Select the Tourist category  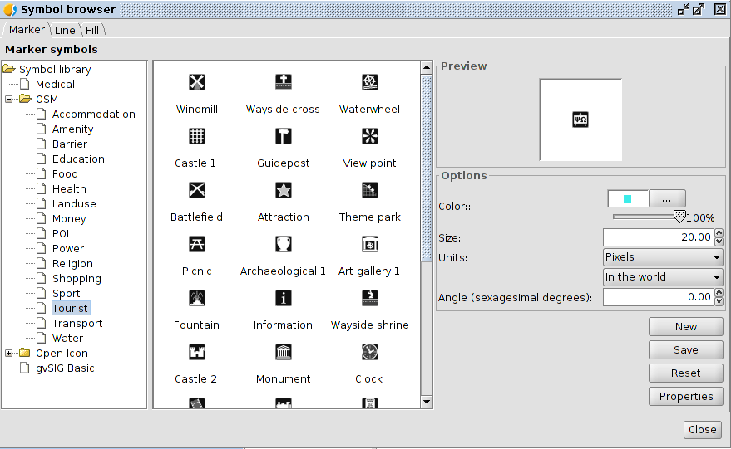point(70,308)
